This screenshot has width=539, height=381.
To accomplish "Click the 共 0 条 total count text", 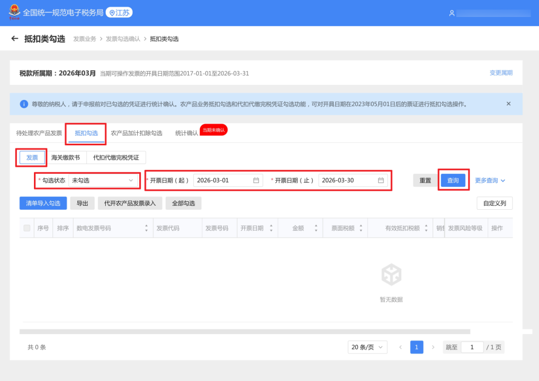I will (x=37, y=348).
